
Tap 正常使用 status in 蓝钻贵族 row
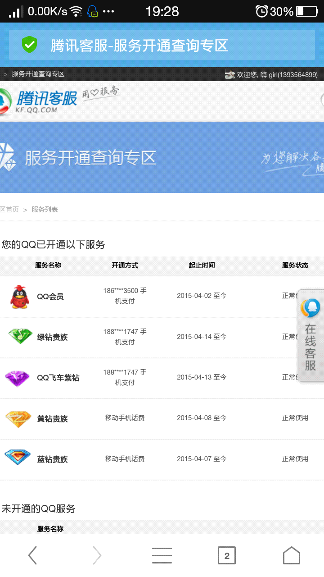point(295,459)
